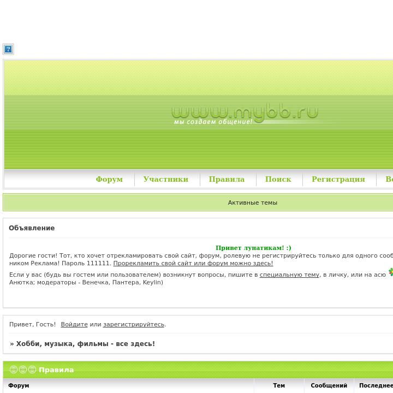This screenshot has width=393, height=393.
Task: Click the Правила category header
Action: 56,370
